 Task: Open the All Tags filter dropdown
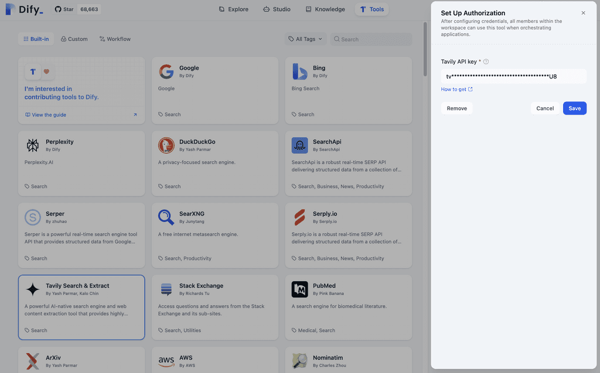coord(306,39)
